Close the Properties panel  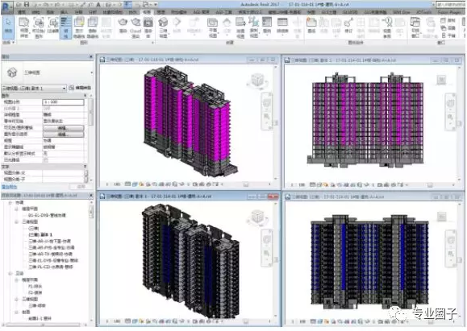click(x=91, y=57)
